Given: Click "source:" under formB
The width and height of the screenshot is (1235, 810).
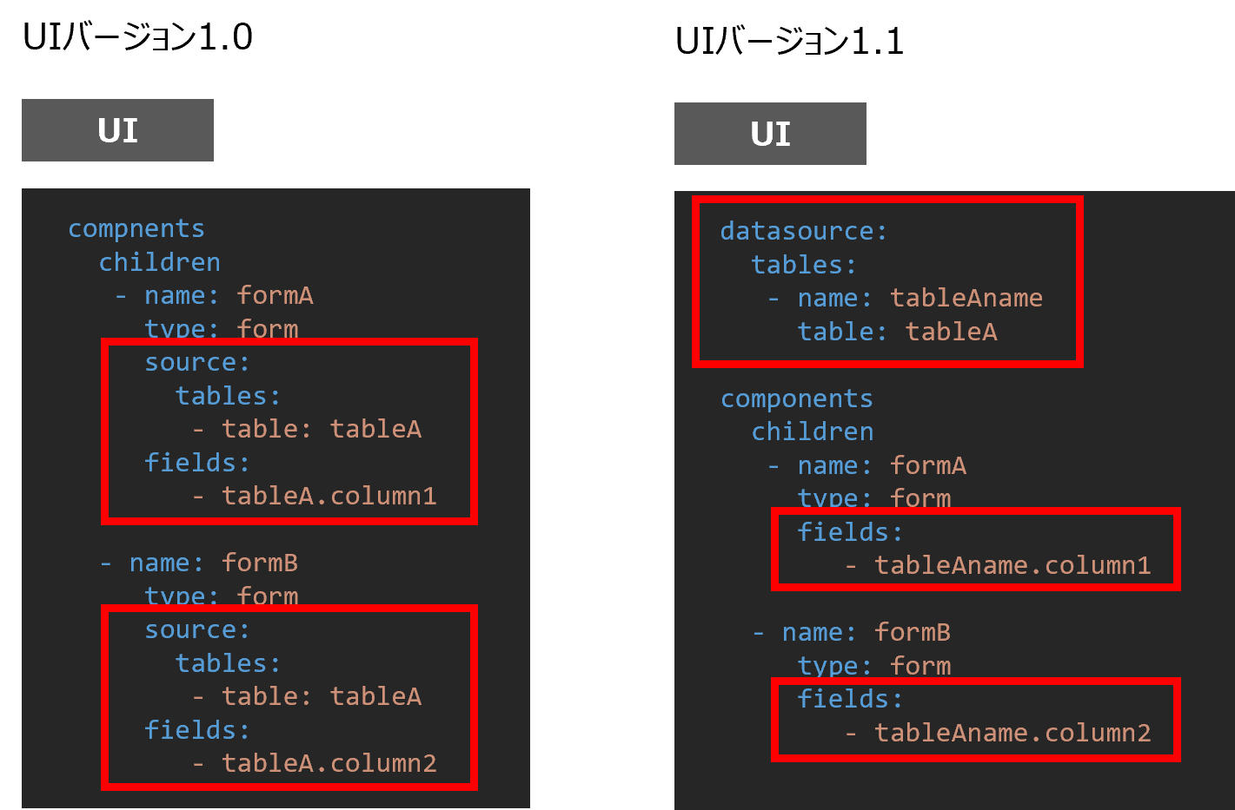Looking at the screenshot, I should pyautogui.click(x=196, y=629).
